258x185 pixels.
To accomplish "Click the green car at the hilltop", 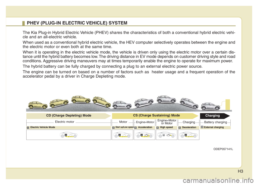I will [81, 100].
